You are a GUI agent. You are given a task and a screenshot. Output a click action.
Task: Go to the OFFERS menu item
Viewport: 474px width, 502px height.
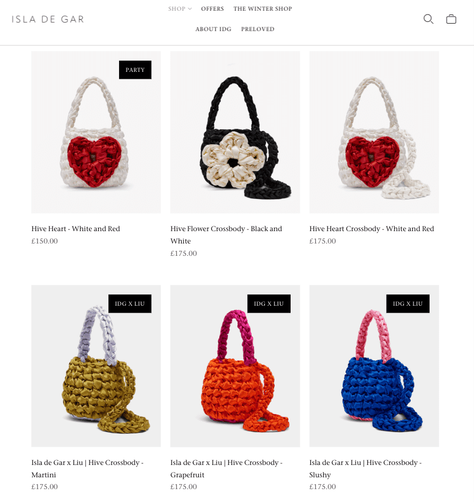[x=212, y=9]
